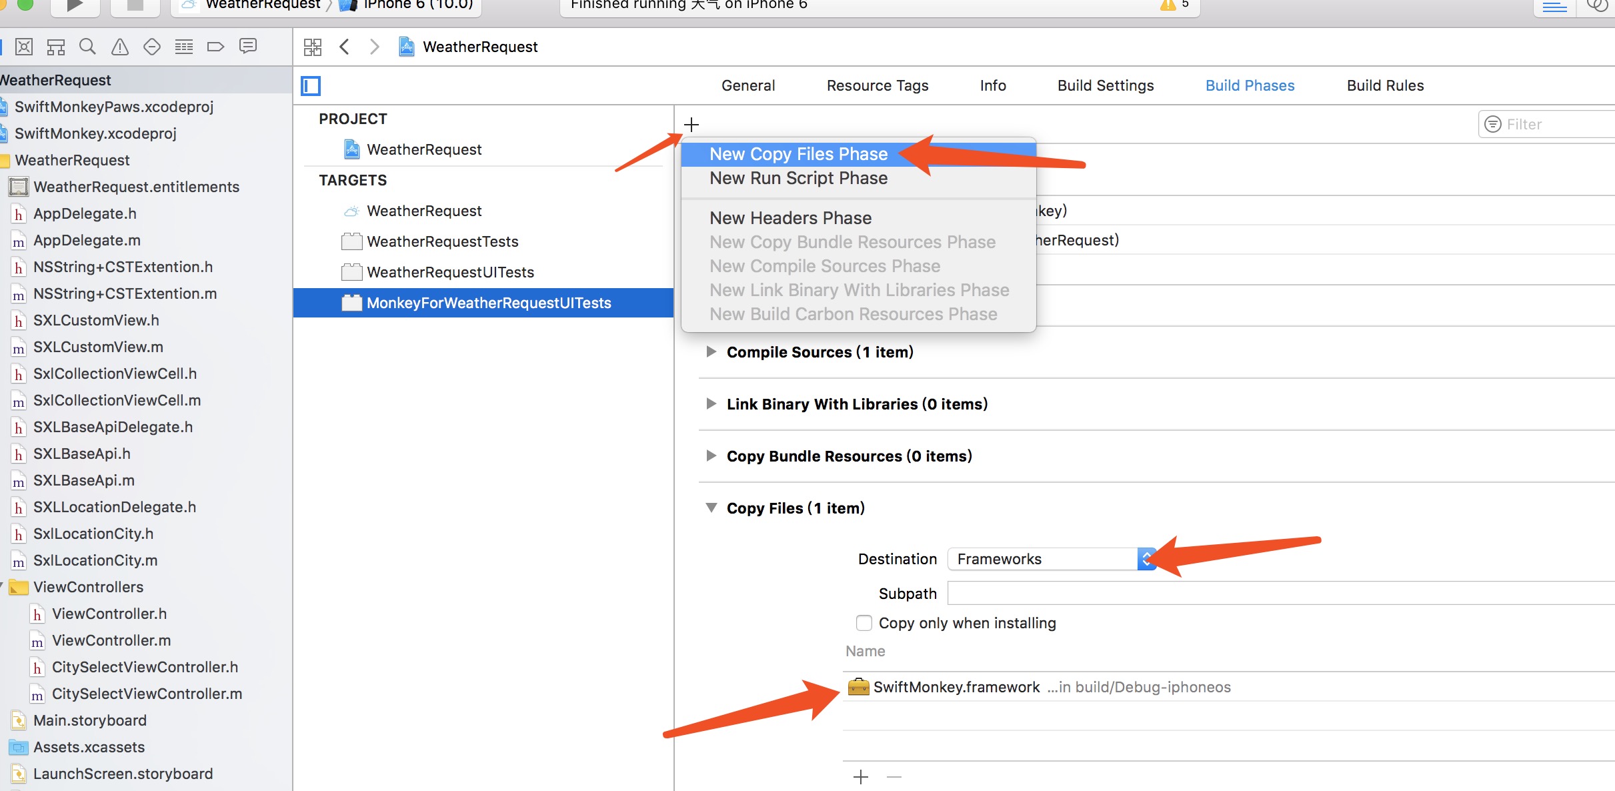Open the issue navigator warning icon

pyautogui.click(x=120, y=47)
